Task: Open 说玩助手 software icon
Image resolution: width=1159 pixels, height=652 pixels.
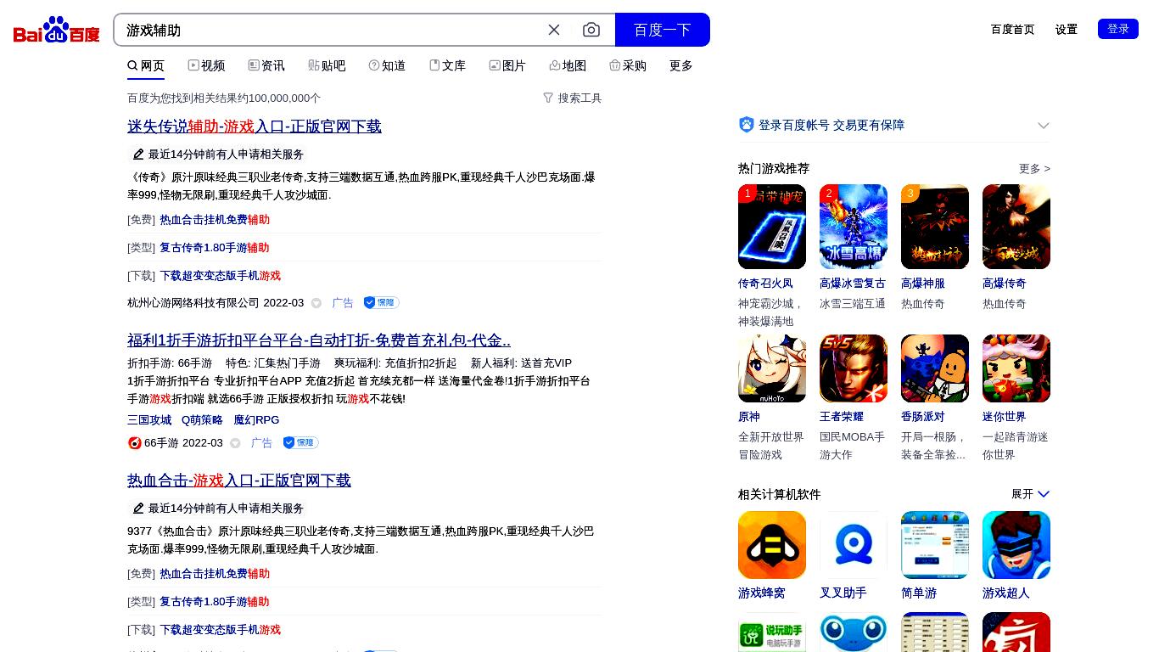Action: pyautogui.click(x=772, y=632)
